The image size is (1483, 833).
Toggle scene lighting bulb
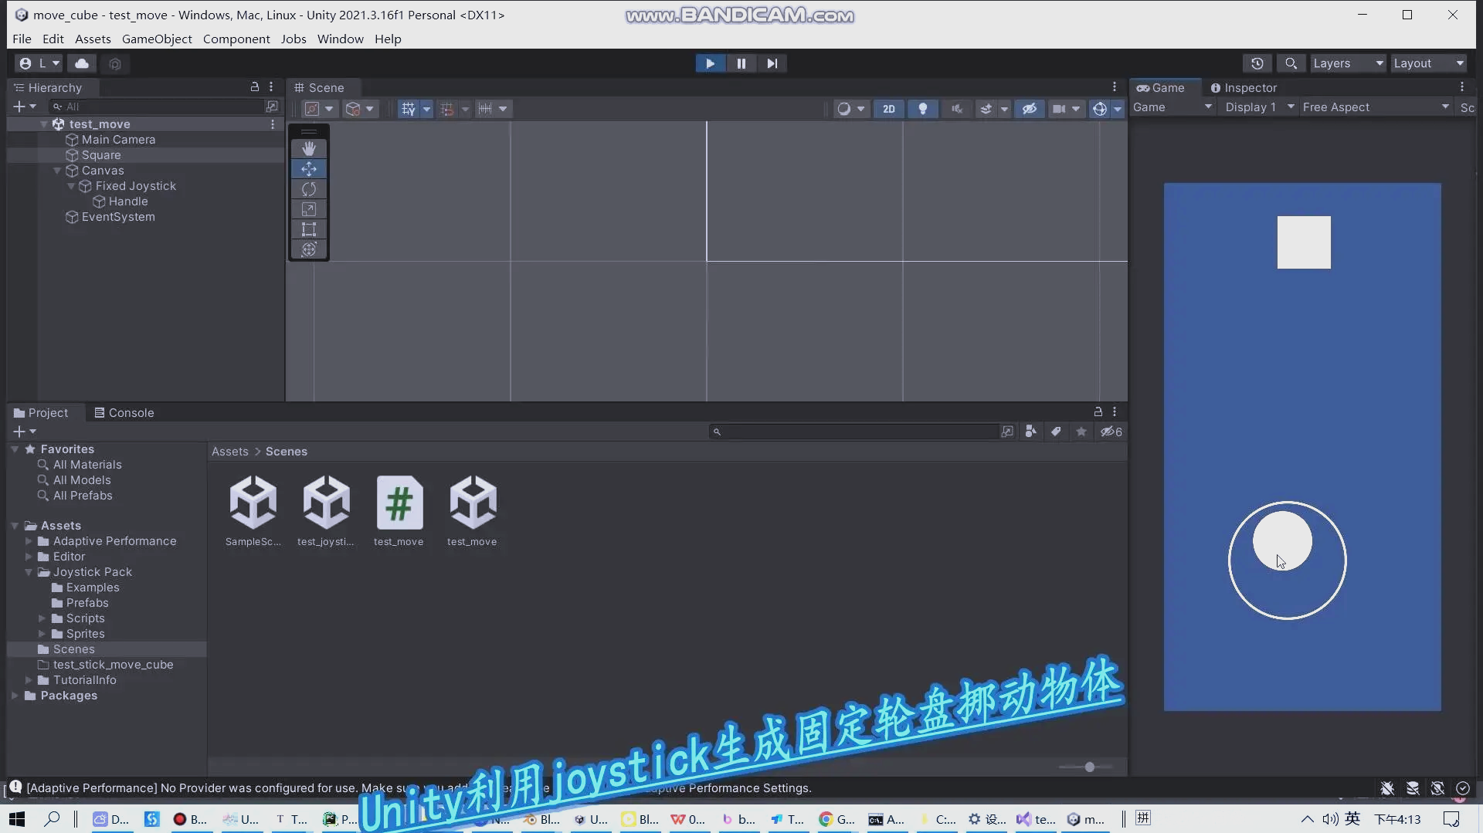[922, 109]
